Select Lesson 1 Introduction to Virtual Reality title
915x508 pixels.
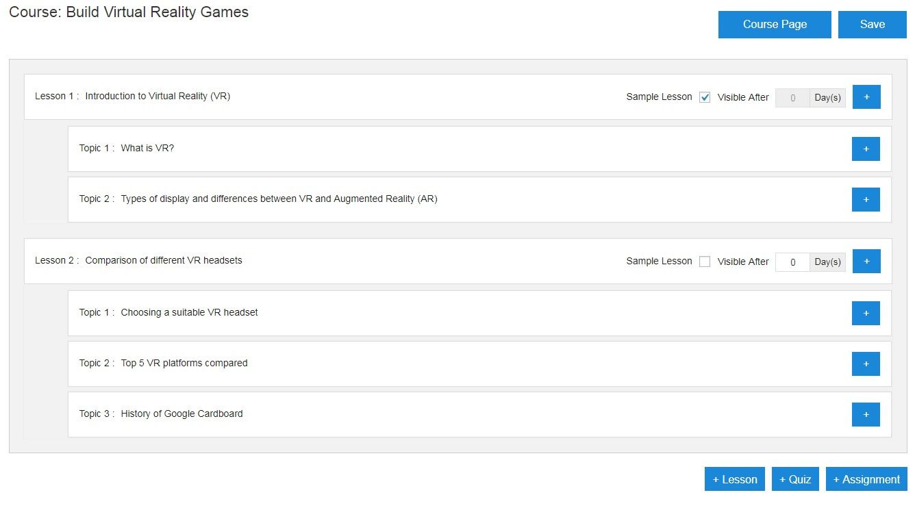(x=158, y=97)
